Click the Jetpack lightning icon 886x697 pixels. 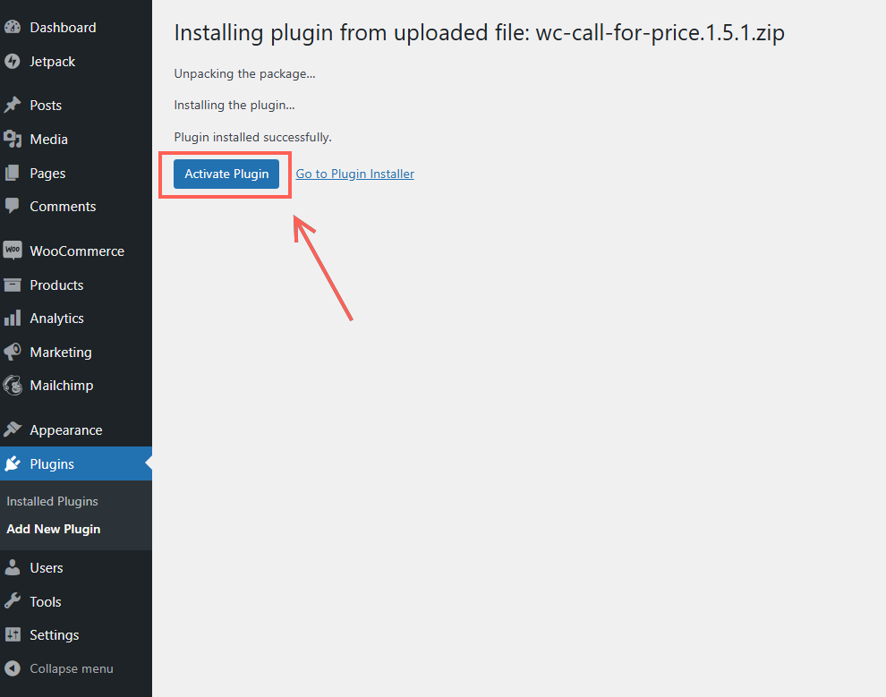click(13, 61)
